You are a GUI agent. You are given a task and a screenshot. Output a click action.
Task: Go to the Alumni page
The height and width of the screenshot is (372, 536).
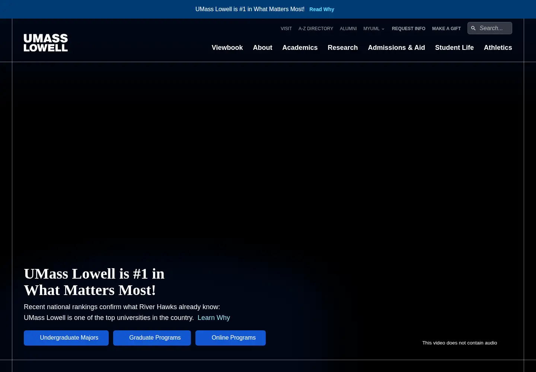tap(348, 29)
